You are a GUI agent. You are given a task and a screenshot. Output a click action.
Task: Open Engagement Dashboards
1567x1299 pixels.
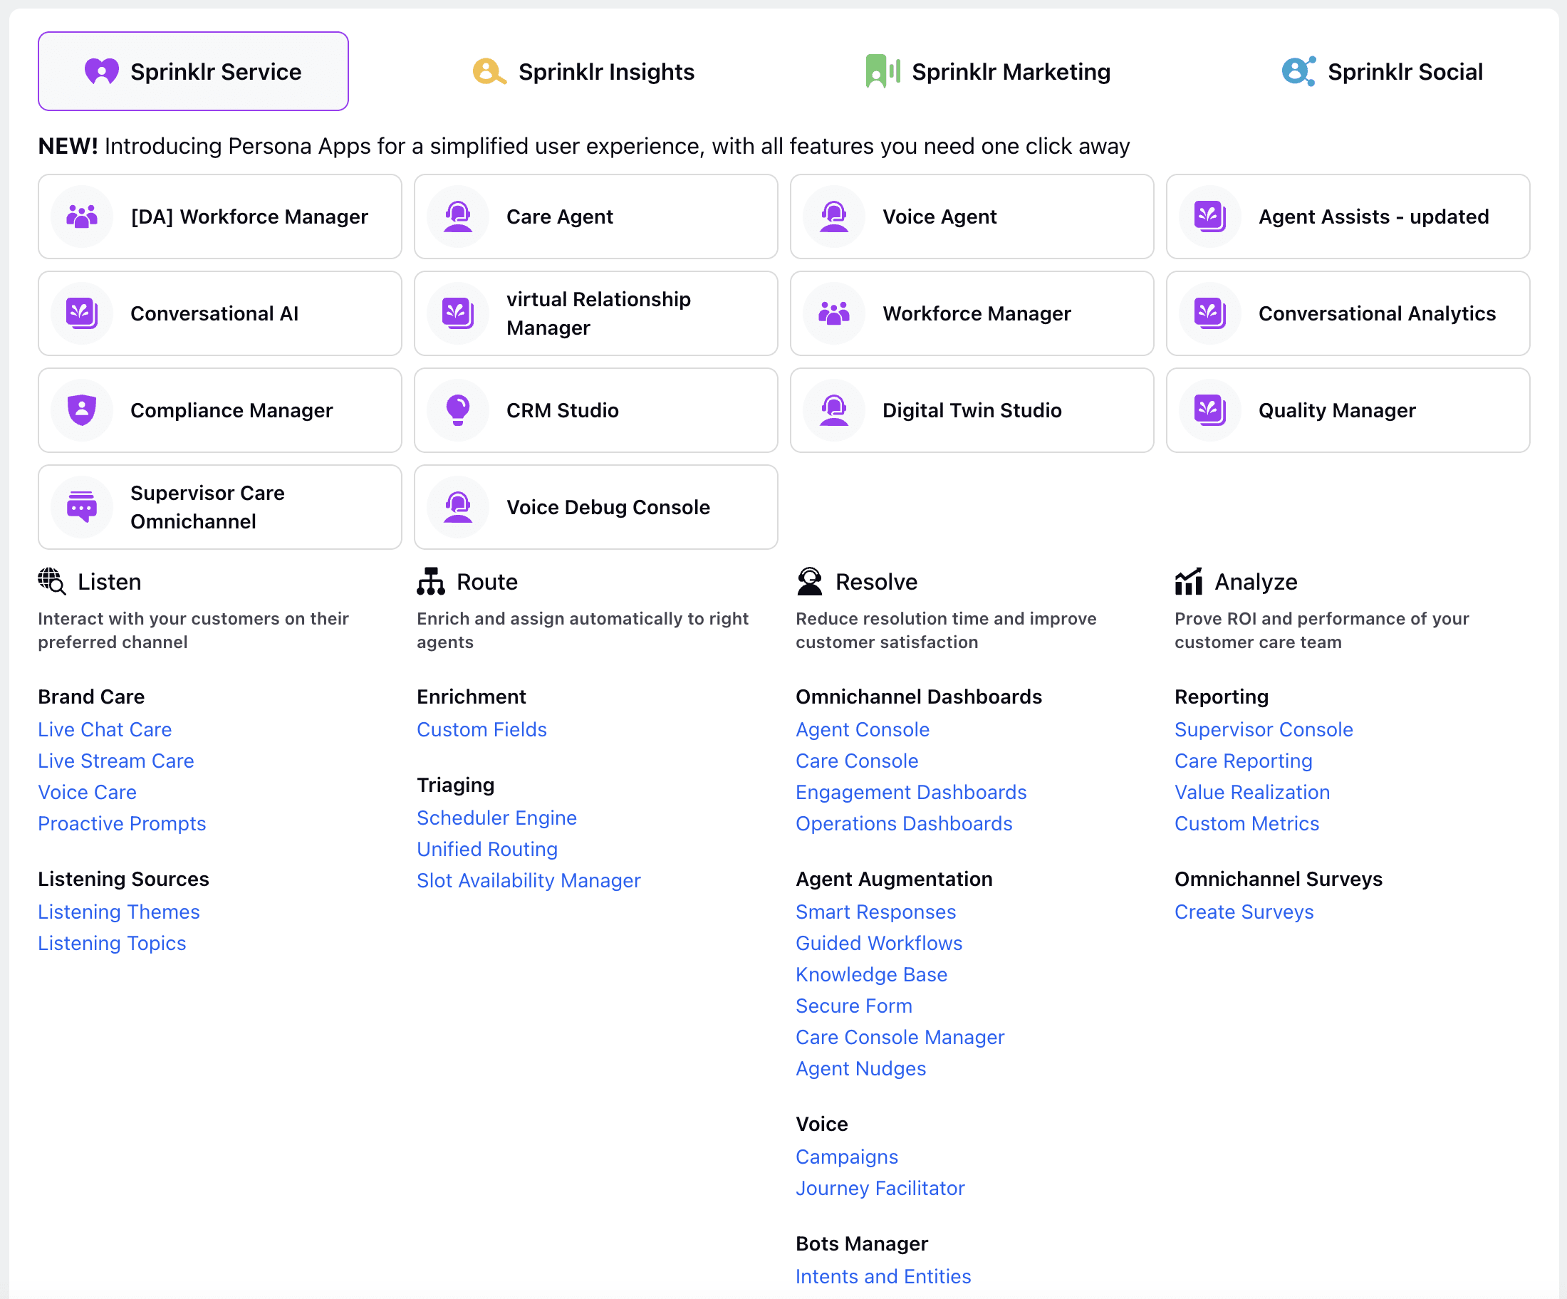coord(911,793)
